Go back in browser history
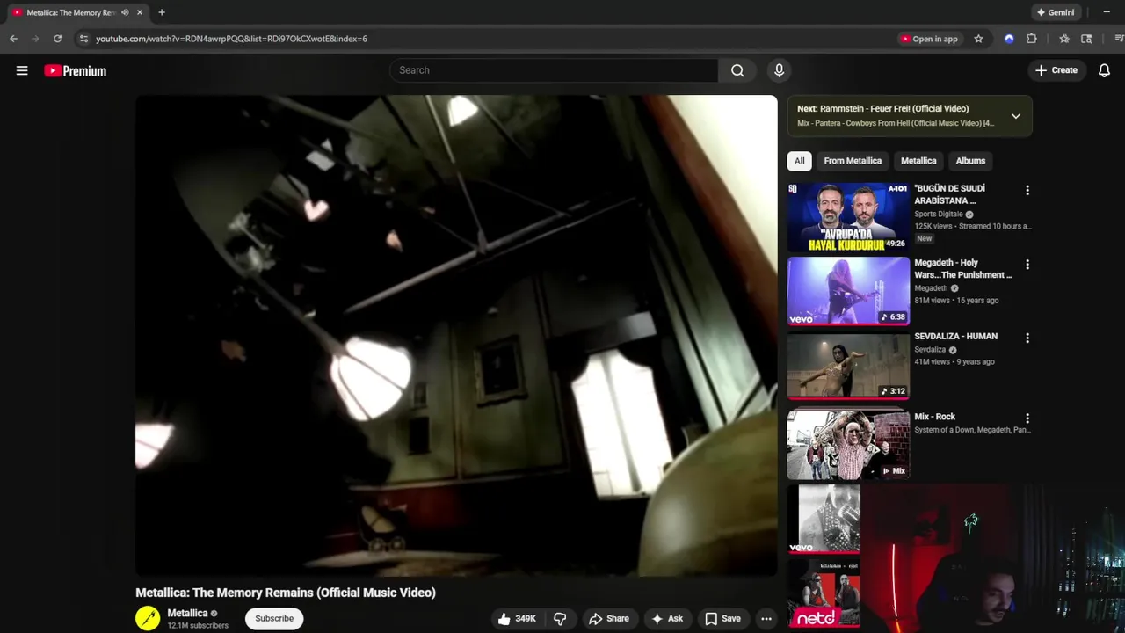 click(13, 39)
